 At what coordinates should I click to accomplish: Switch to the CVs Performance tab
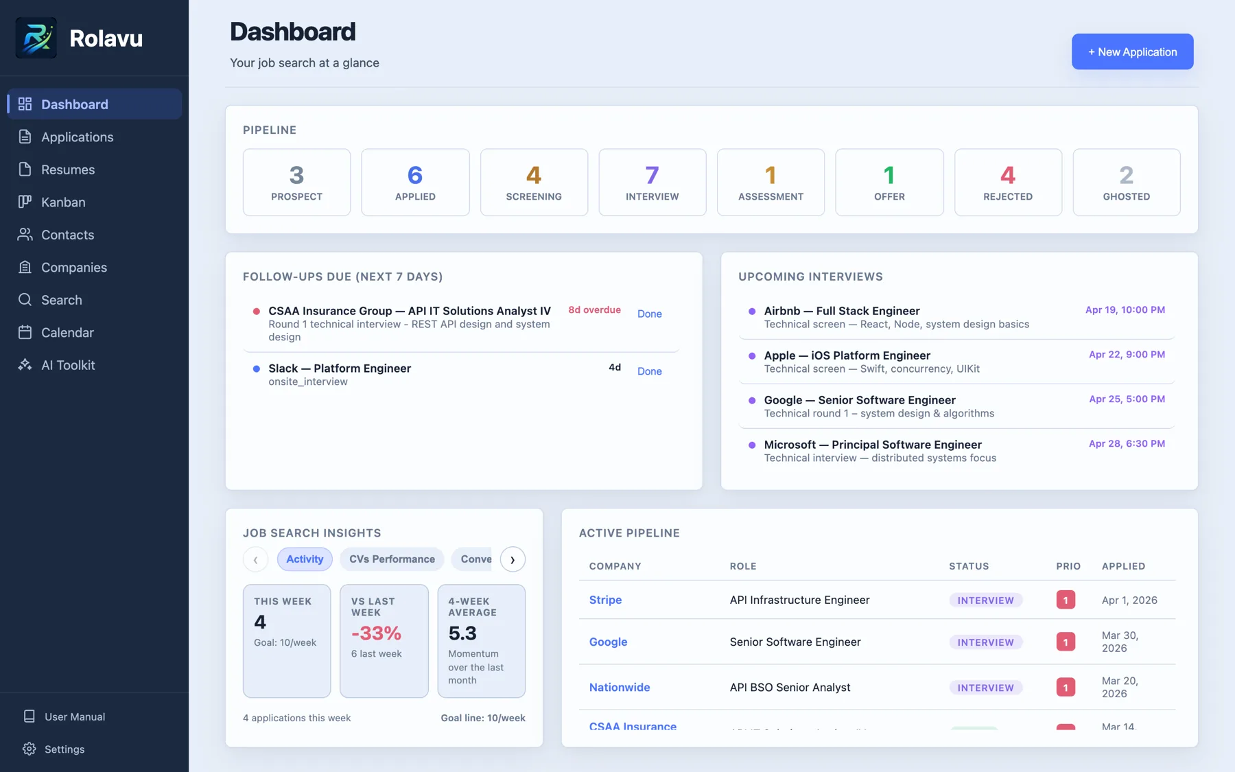click(x=391, y=559)
